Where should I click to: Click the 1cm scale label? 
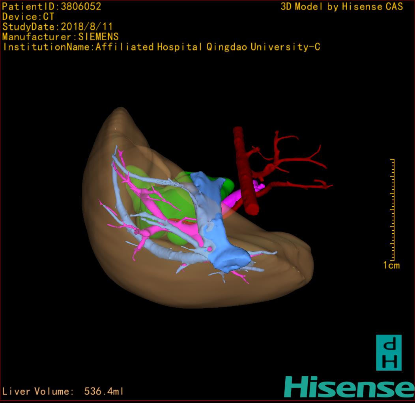tap(391, 265)
